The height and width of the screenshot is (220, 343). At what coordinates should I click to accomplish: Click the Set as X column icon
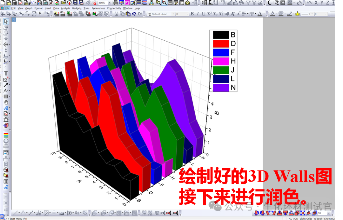316,3
